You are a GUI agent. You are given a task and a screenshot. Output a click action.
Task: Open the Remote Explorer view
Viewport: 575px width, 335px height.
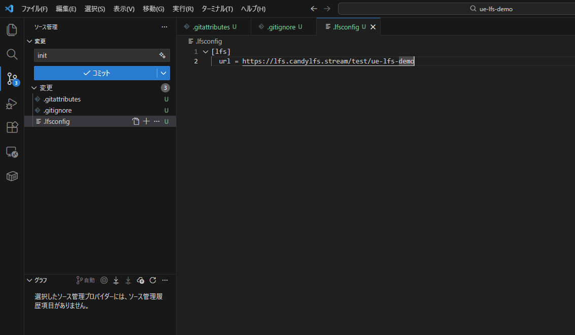[12, 152]
